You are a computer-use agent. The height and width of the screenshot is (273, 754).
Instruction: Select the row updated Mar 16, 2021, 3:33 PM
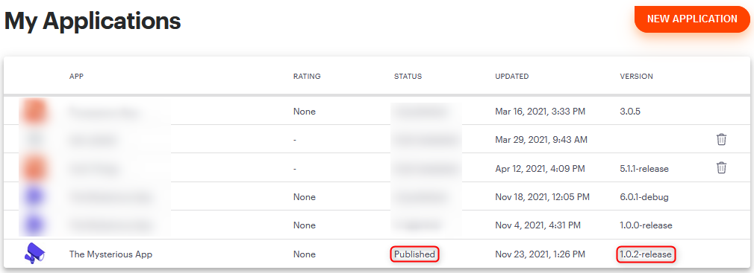tap(377, 112)
